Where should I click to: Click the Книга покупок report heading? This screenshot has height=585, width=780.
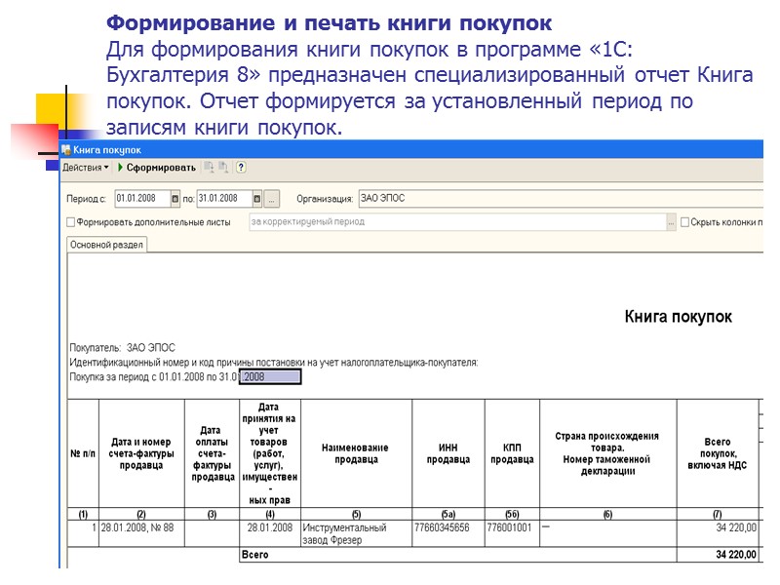[678, 316]
